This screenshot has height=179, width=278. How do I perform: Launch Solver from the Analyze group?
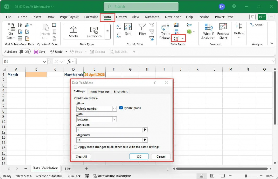click(x=257, y=25)
